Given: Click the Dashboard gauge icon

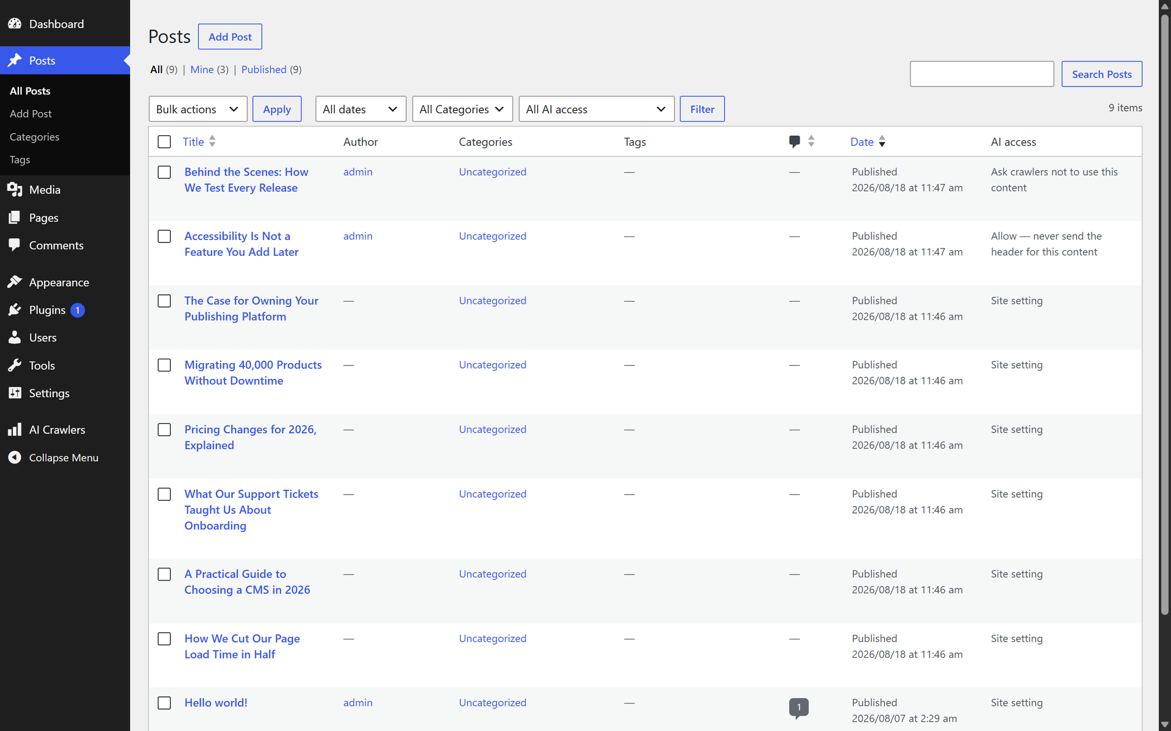Looking at the screenshot, I should coord(15,24).
